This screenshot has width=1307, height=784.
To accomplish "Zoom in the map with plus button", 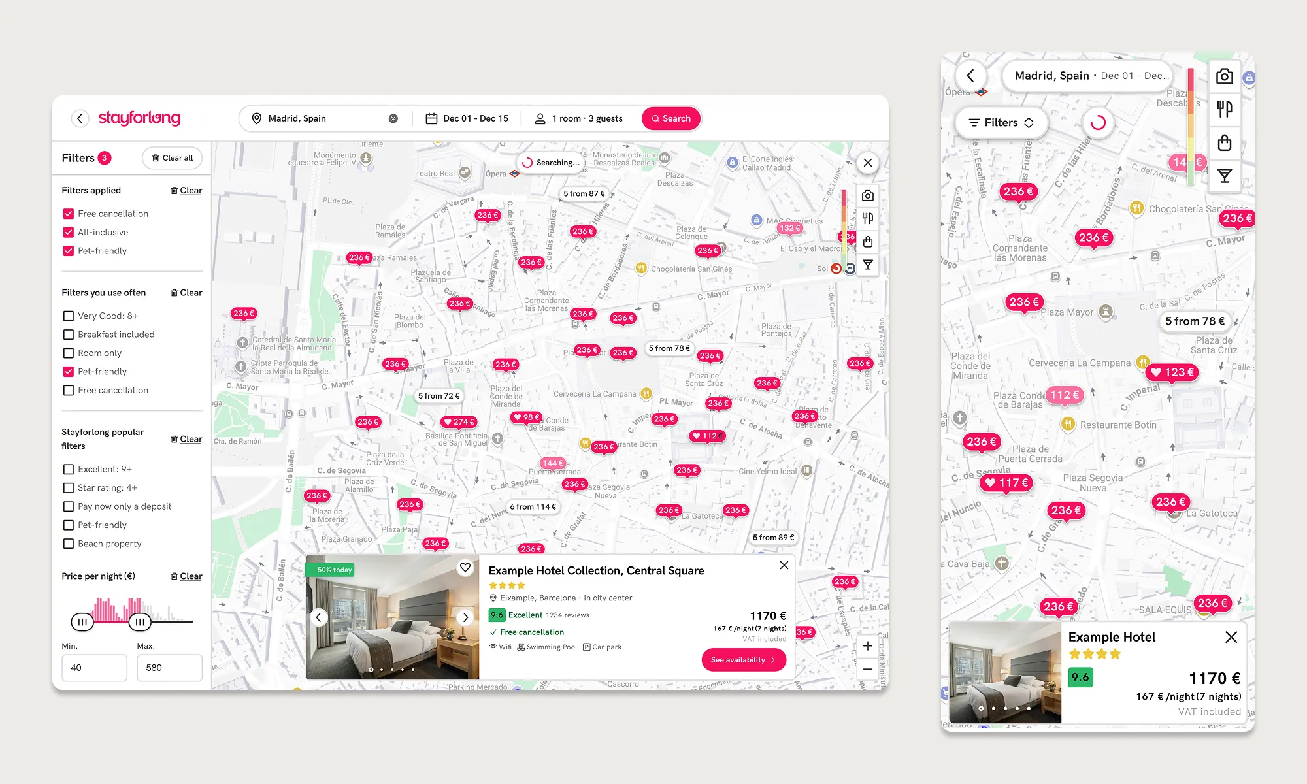I will point(868,646).
